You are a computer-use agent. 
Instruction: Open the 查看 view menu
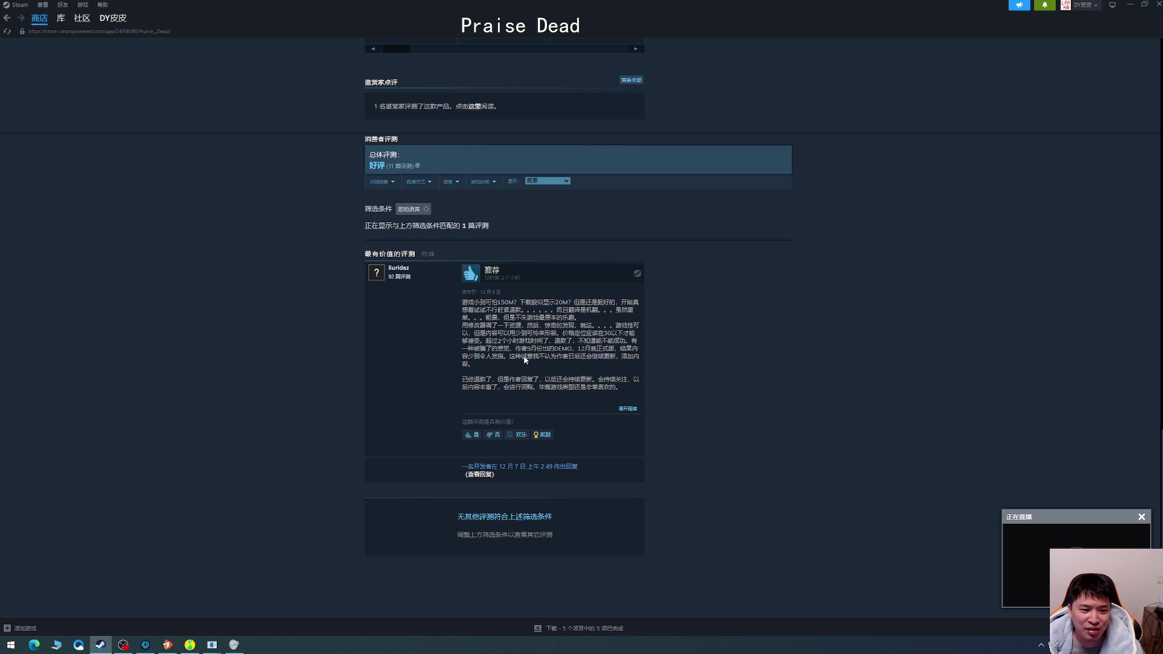(43, 5)
